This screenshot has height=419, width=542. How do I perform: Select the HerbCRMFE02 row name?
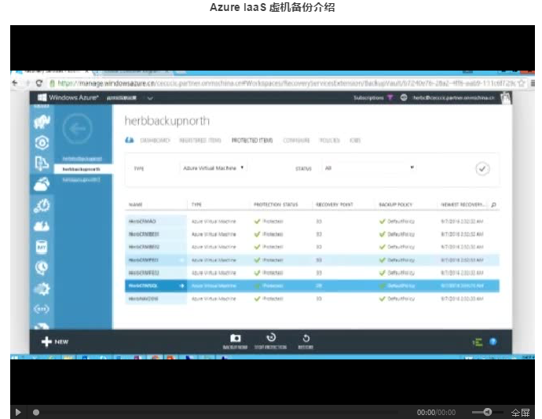144,273
